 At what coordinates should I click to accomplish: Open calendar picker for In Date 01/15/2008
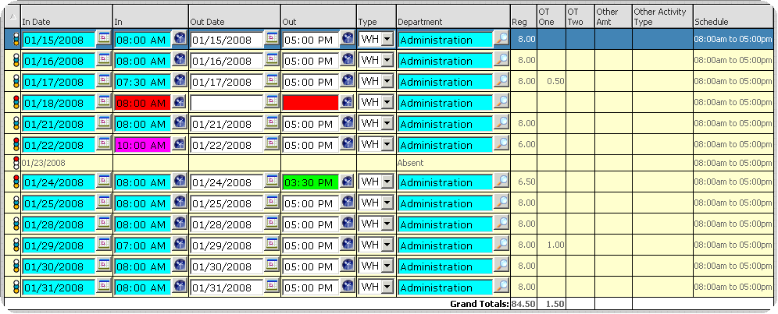tap(104, 38)
